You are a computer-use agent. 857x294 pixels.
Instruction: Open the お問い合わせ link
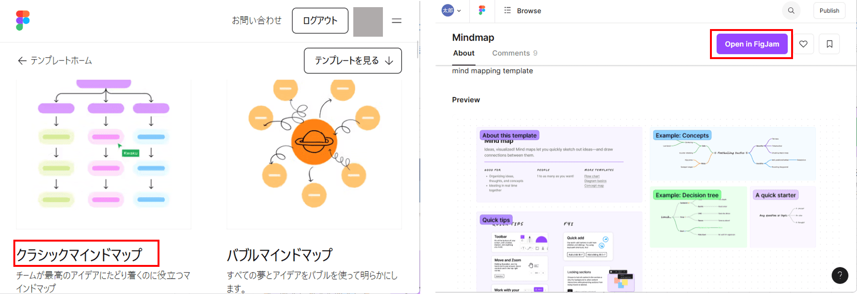pyautogui.click(x=256, y=20)
